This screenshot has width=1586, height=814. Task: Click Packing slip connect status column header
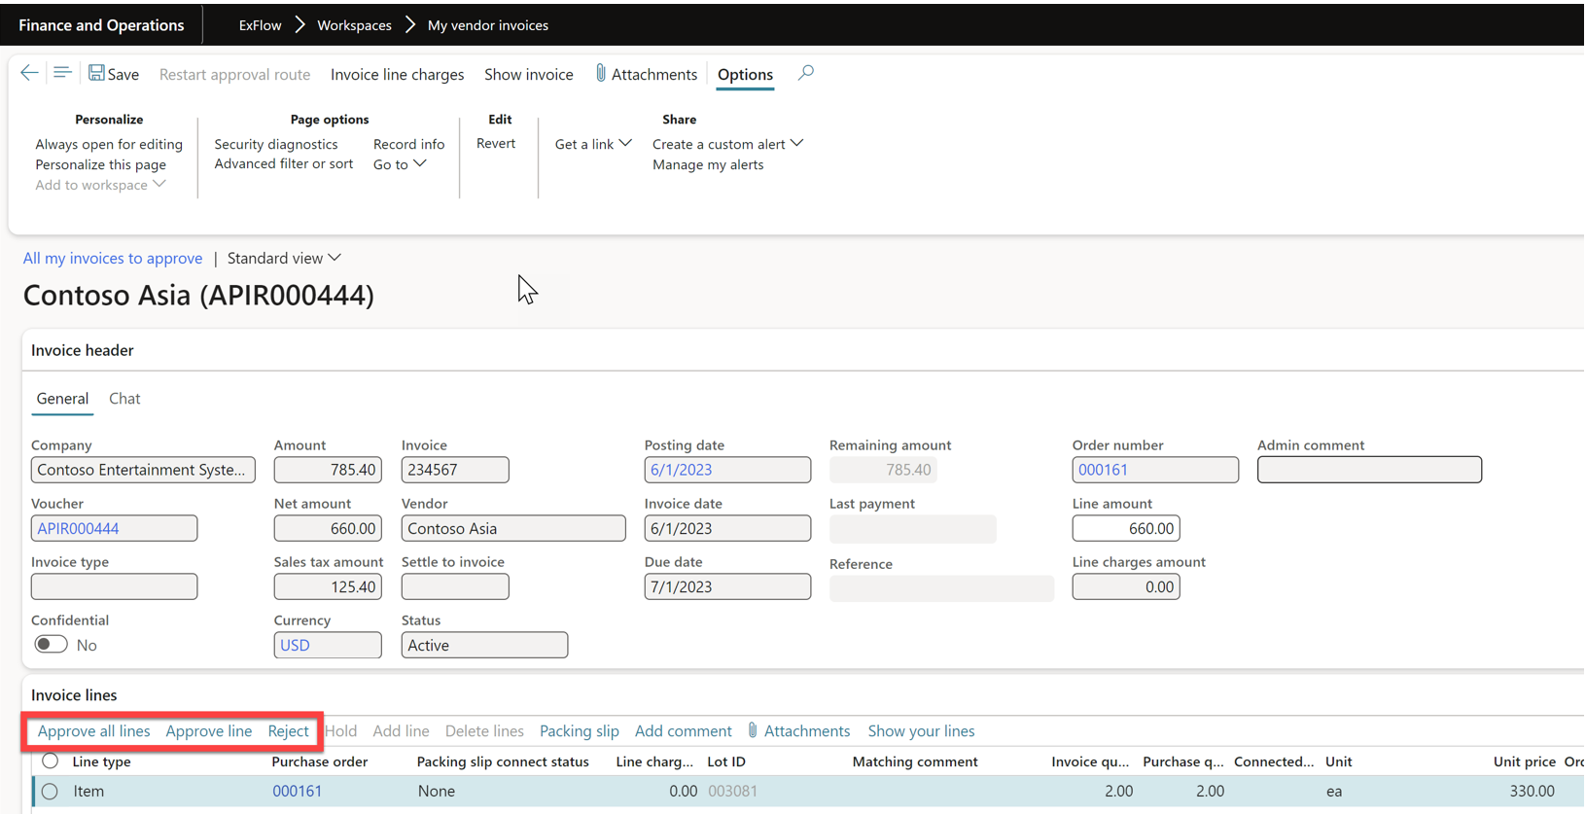(x=503, y=761)
